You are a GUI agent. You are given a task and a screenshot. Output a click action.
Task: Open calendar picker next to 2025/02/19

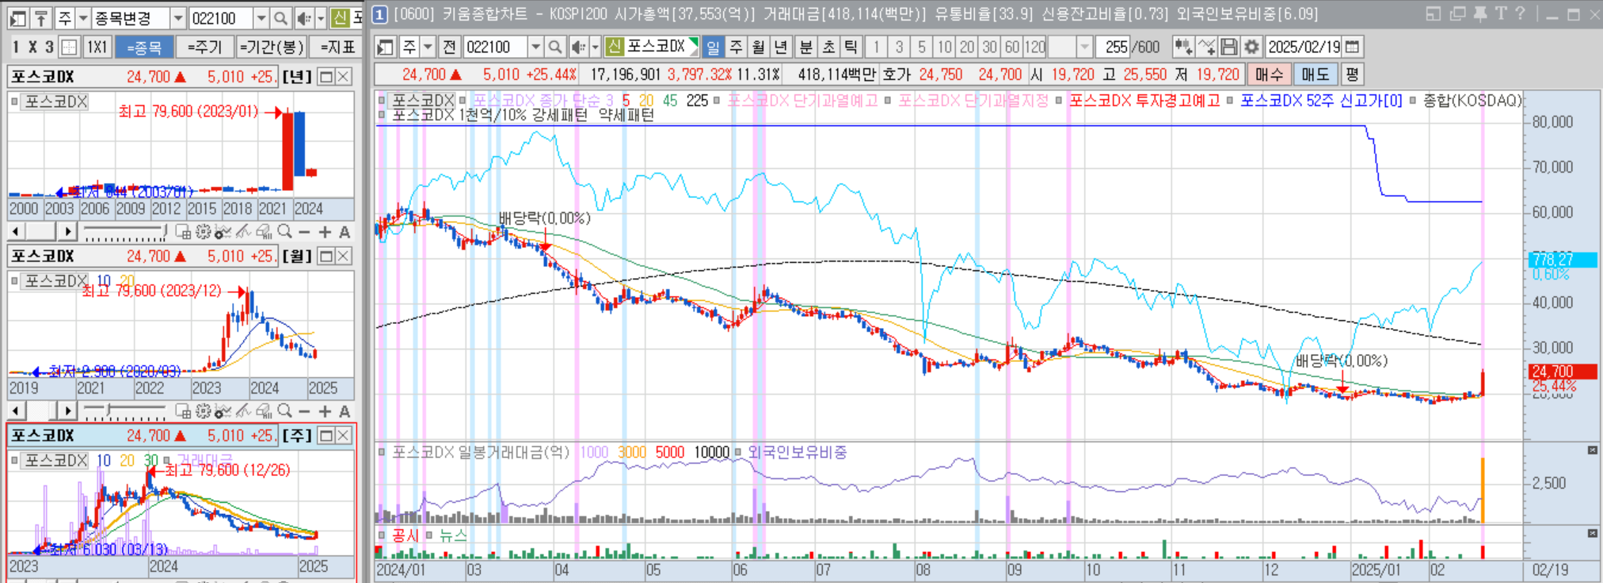(1353, 47)
